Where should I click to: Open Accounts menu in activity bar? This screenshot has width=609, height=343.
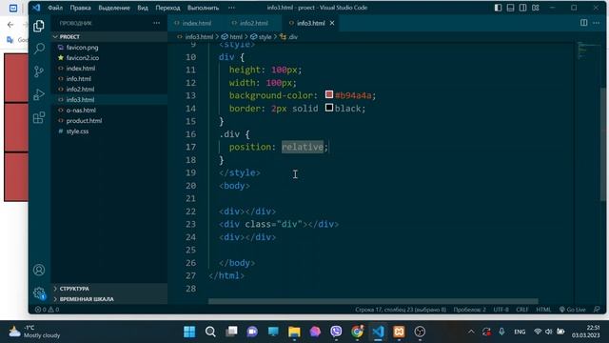tap(39, 270)
